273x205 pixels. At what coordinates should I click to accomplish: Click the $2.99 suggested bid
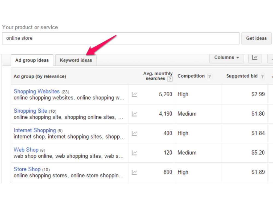pos(258,94)
